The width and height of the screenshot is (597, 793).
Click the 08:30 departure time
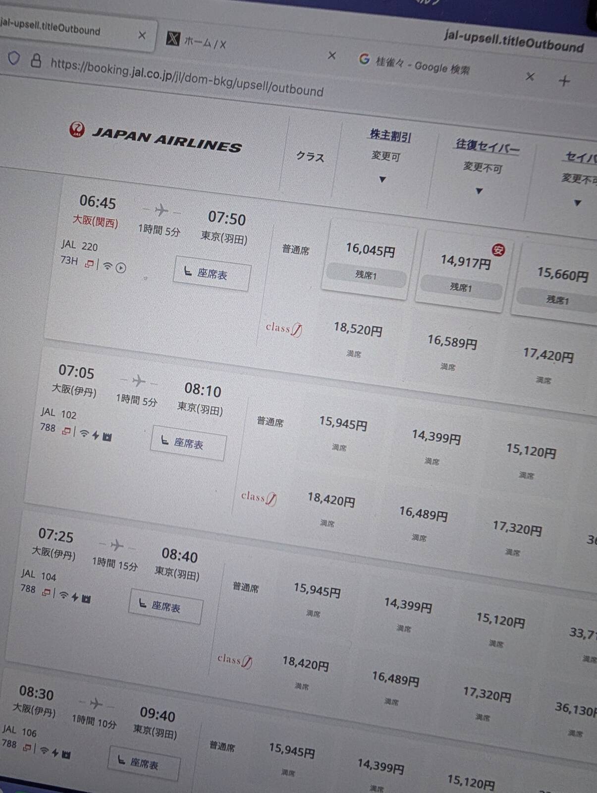(x=36, y=692)
